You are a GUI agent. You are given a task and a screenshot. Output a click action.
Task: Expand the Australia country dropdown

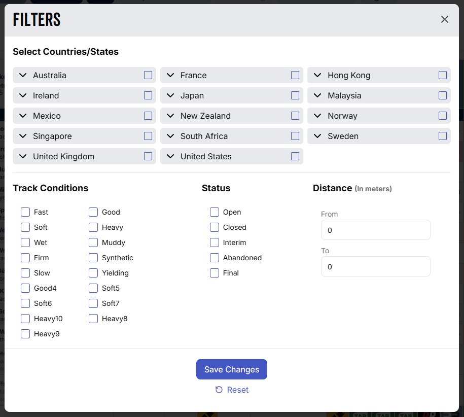coord(23,75)
